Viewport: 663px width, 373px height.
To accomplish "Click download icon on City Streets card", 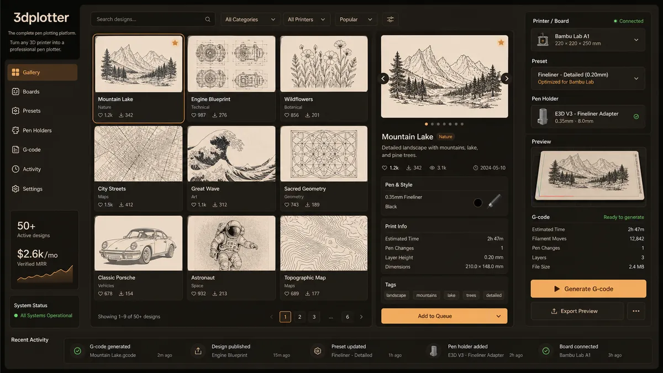I will tap(121, 204).
